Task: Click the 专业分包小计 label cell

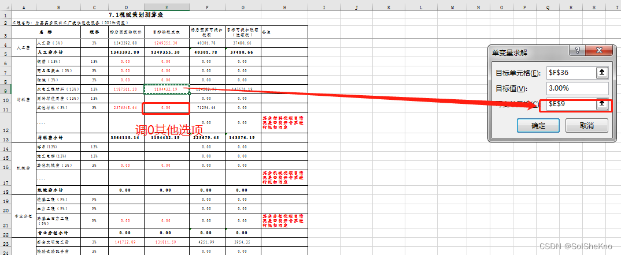Action: pos(58,233)
